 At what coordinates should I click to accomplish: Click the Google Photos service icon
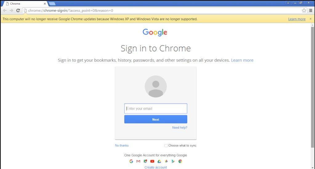(x=166, y=161)
